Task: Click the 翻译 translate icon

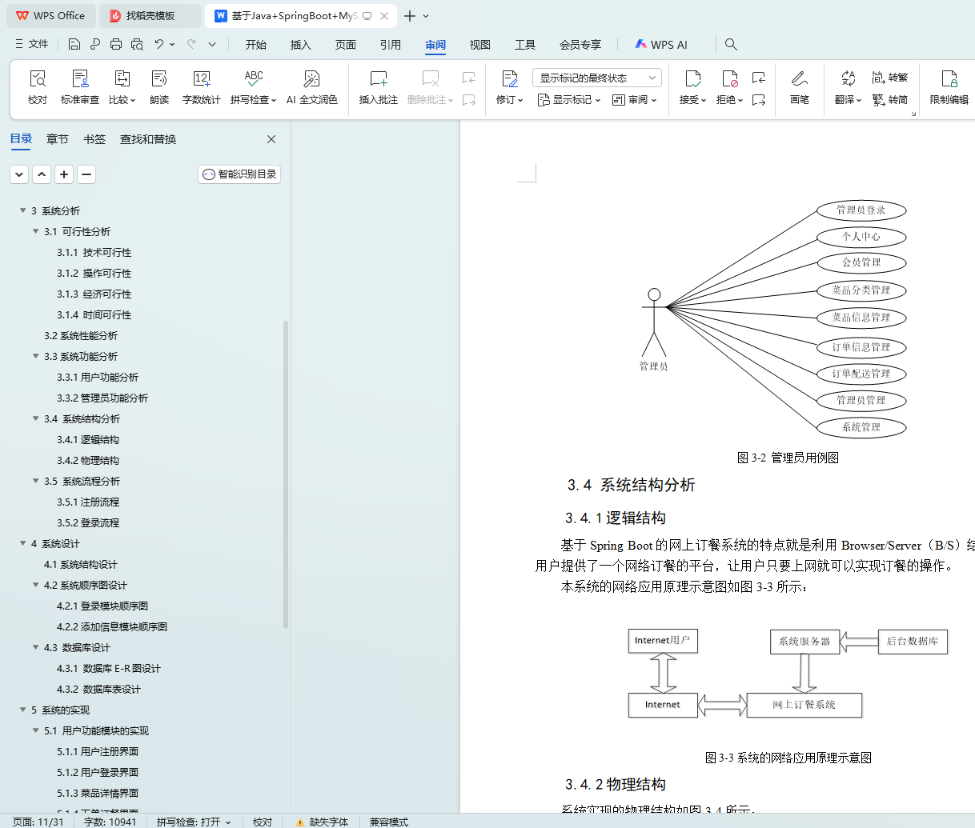Action: [848, 78]
